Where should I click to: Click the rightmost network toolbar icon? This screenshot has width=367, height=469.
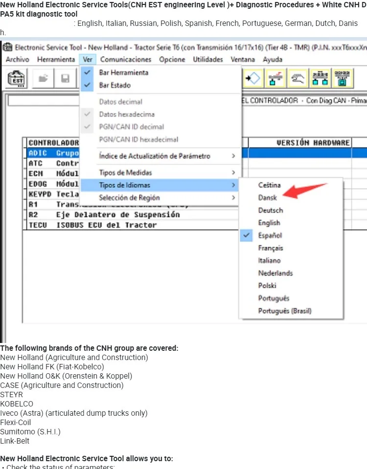point(342,78)
